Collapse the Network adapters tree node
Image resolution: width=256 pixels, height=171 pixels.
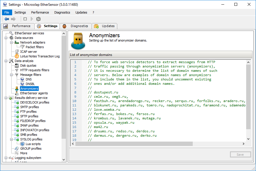click(x=12, y=43)
